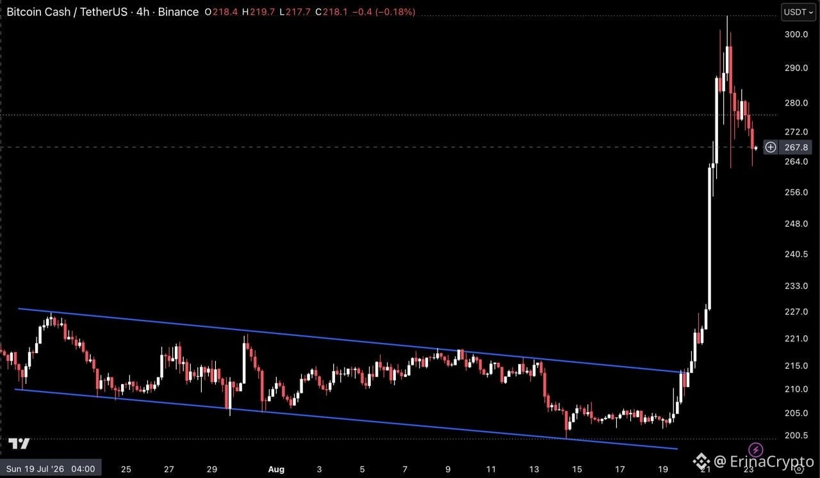Click the 290.0 price axis label
820x478 pixels.
tap(796, 68)
